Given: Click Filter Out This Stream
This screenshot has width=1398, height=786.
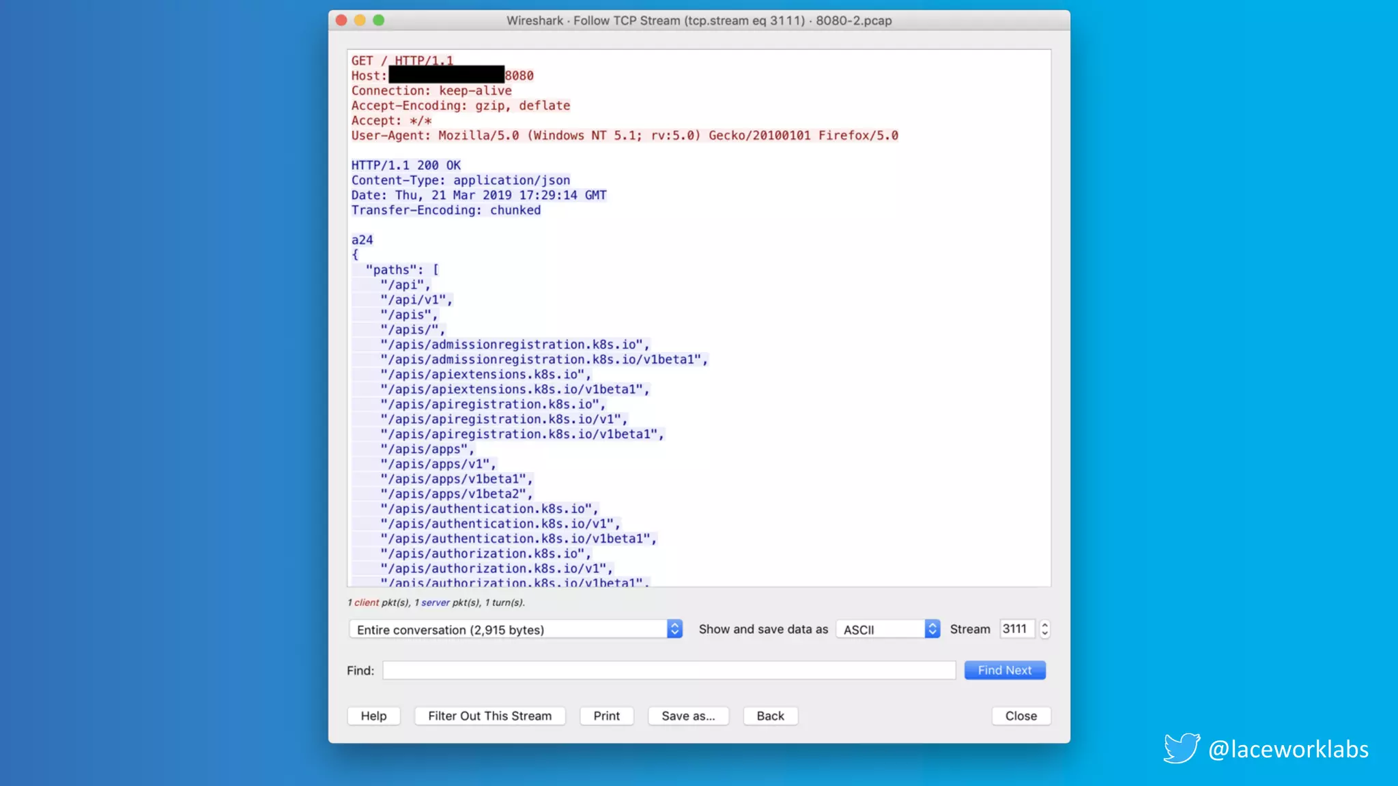Looking at the screenshot, I should [489, 716].
